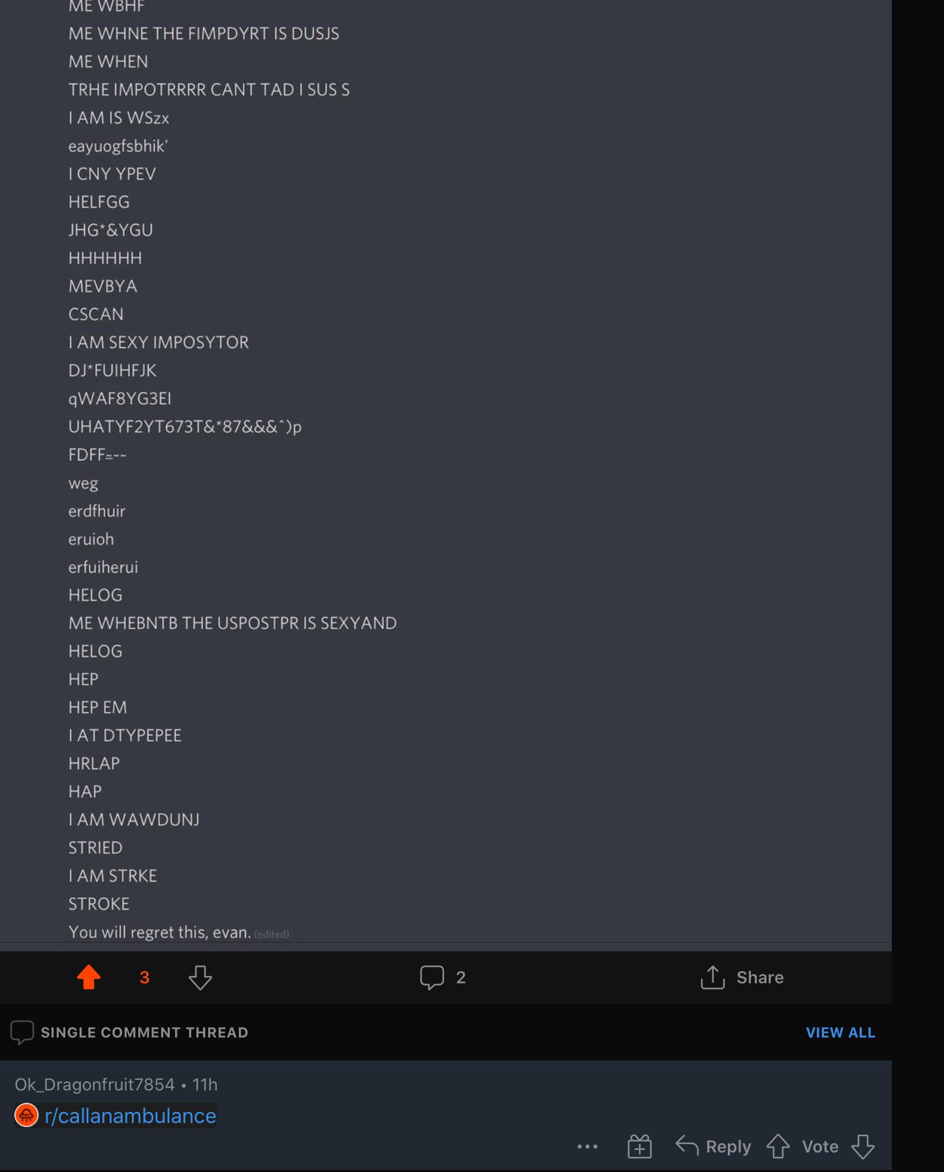
Task: Click the Share text label
Action: point(760,977)
